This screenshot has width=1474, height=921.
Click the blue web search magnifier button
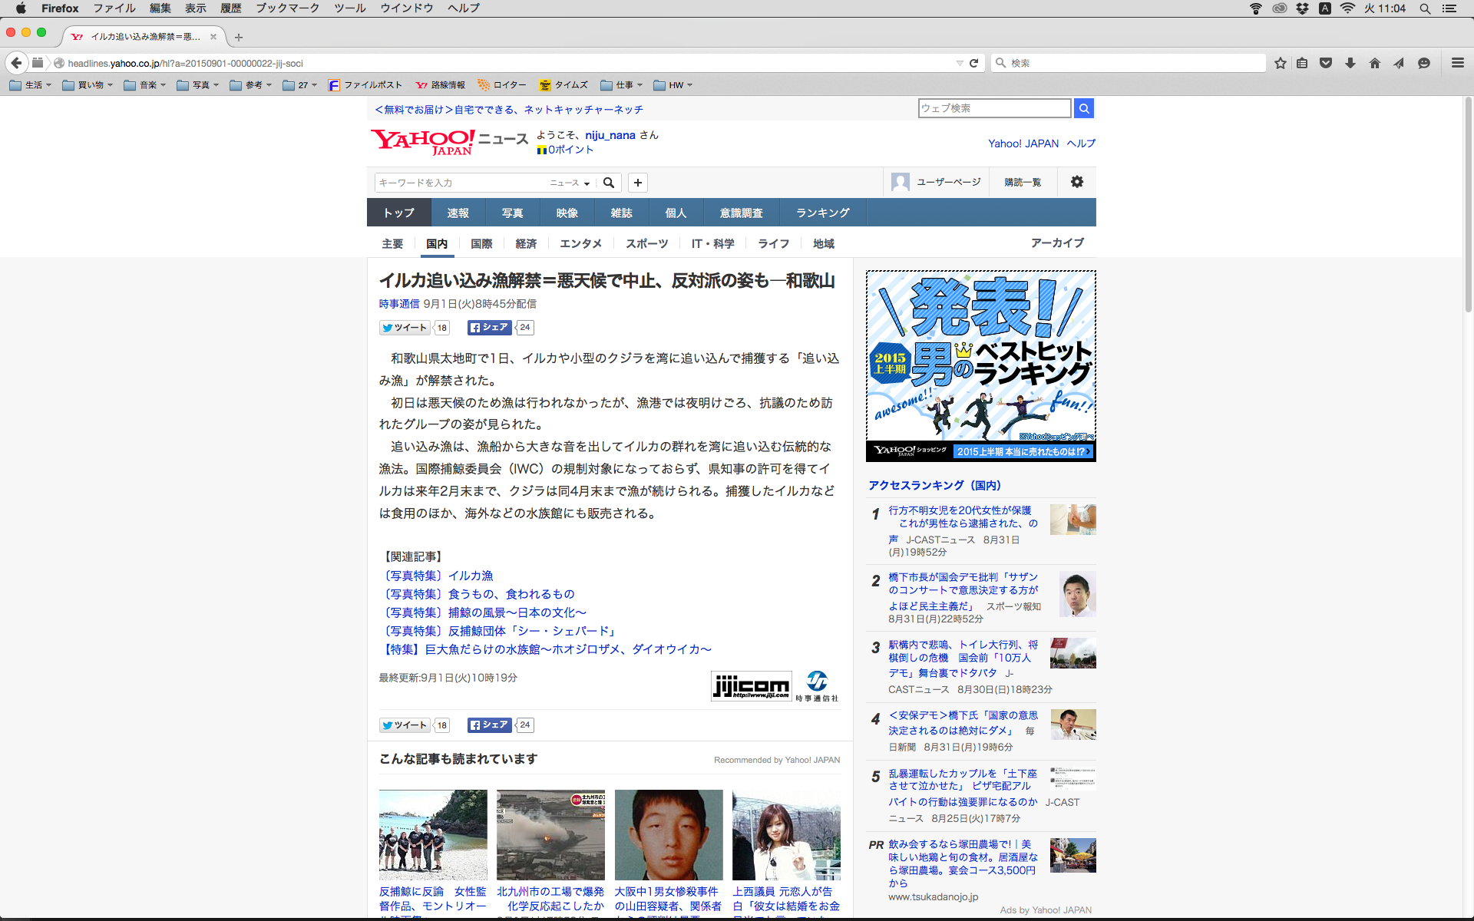pyautogui.click(x=1083, y=108)
